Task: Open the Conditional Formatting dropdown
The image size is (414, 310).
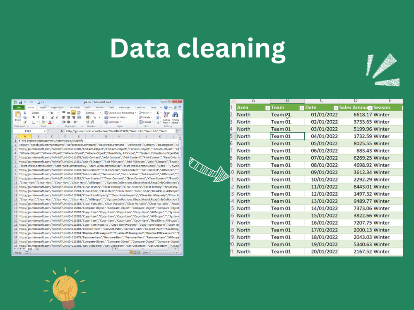Action: (120, 113)
